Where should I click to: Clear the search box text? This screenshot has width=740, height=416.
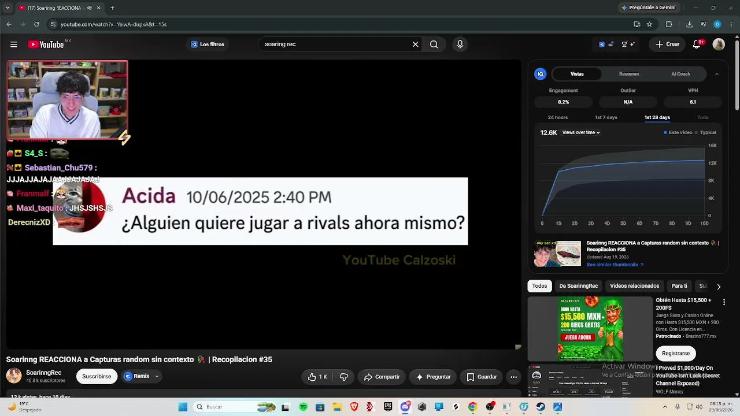click(x=415, y=44)
